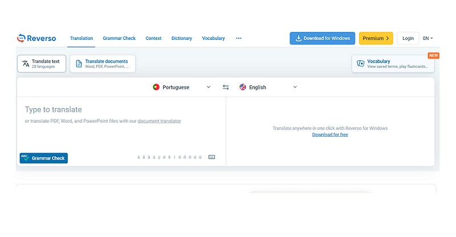Open the English target language dropdown

[268, 87]
